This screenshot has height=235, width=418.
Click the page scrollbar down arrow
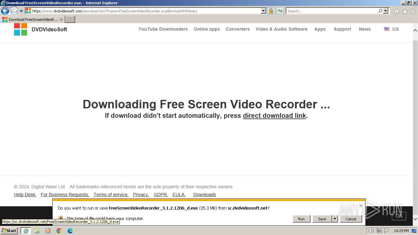tap(415, 219)
